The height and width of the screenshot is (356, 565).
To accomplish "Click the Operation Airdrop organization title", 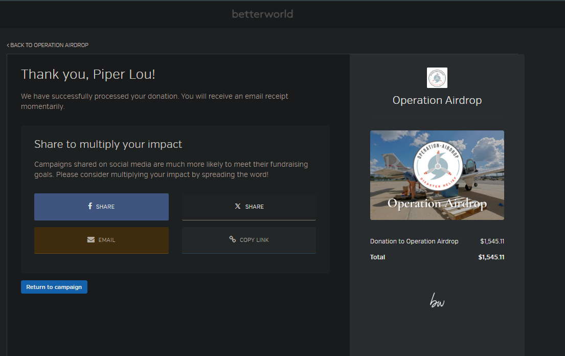I will (437, 100).
